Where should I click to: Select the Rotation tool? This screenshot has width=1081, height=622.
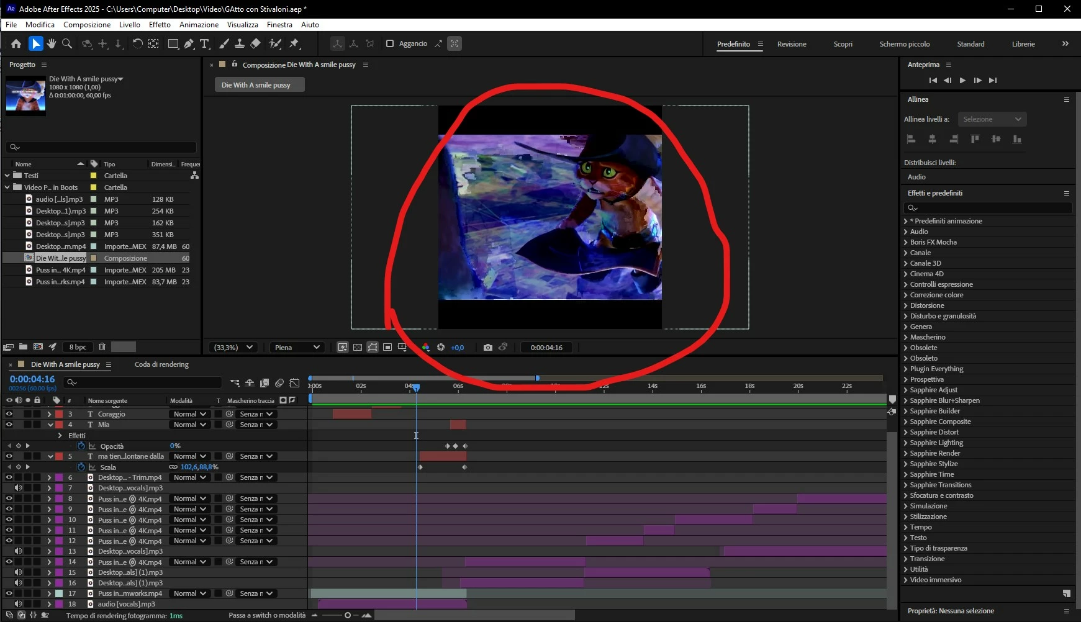click(137, 43)
